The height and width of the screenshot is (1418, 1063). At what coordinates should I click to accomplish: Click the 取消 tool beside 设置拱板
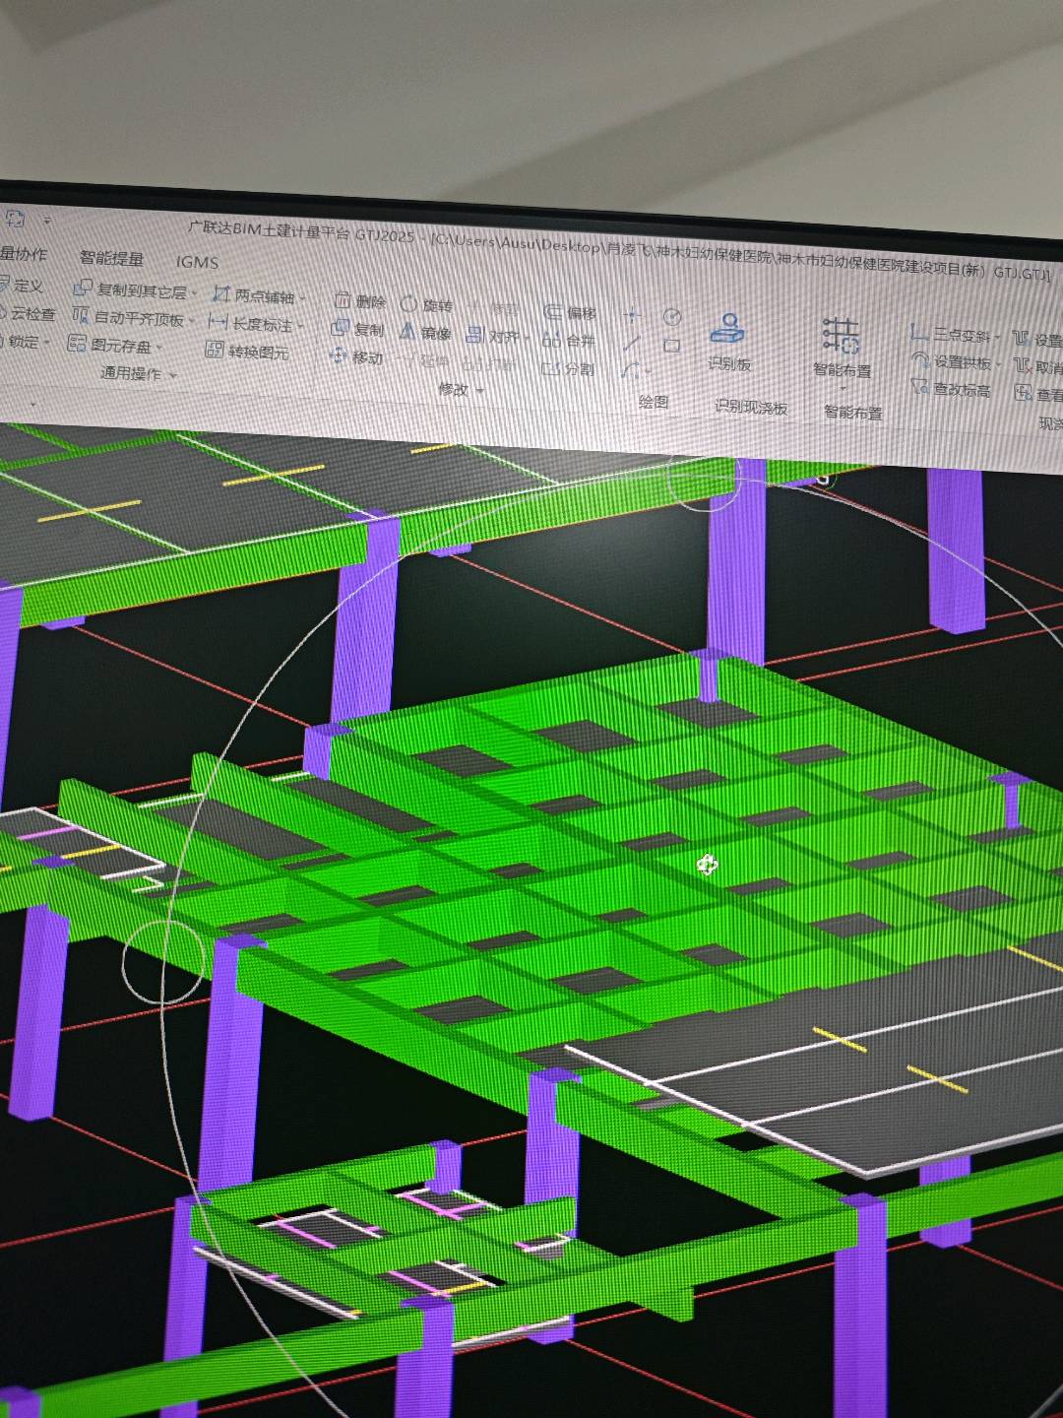click(x=1038, y=367)
